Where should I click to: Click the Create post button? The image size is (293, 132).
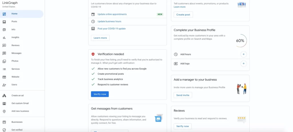click(183, 15)
